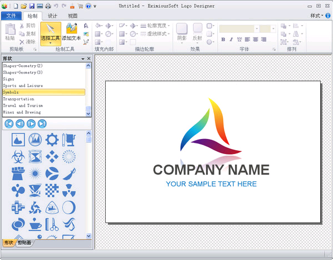Select the crescent moon circle shape
The height and width of the screenshot is (260, 333).
[69, 208]
